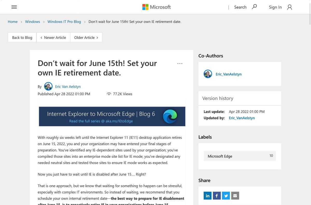This screenshot has width=311, height=205.
Task: Share article on Twitter
Action: (226, 196)
